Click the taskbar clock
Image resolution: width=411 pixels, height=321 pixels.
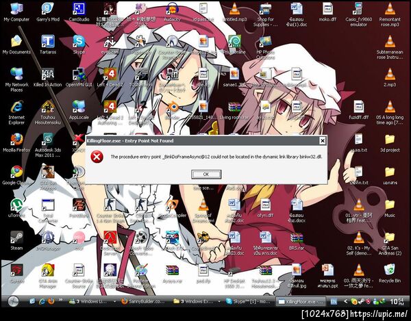(397, 302)
